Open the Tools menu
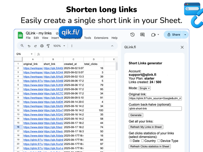Viewport: 203px width, 152px height. coord(88,38)
